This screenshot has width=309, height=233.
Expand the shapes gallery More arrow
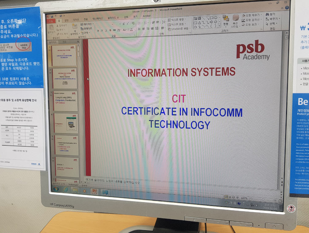tap(219, 26)
